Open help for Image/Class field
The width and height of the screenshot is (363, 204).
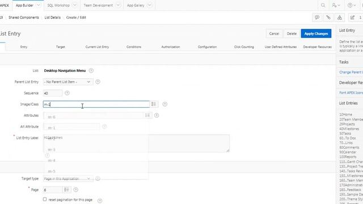165,104
